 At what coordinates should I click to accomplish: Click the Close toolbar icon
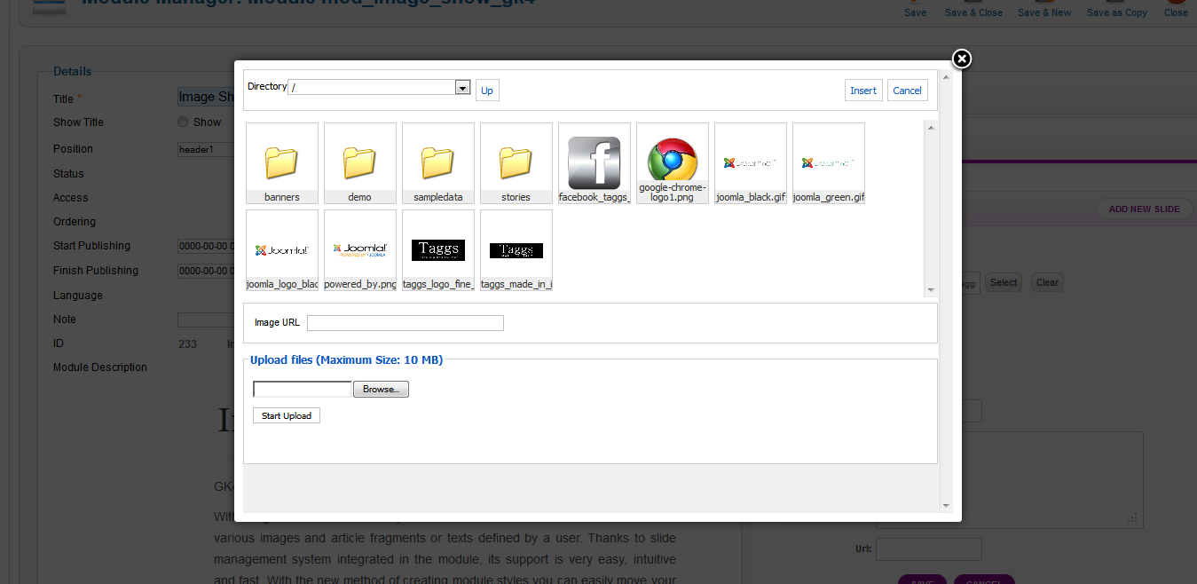point(1176,9)
